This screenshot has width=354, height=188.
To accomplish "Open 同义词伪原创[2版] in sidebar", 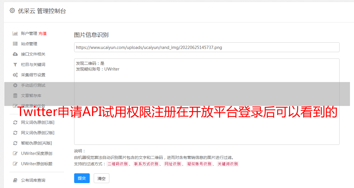I will click(38, 133).
